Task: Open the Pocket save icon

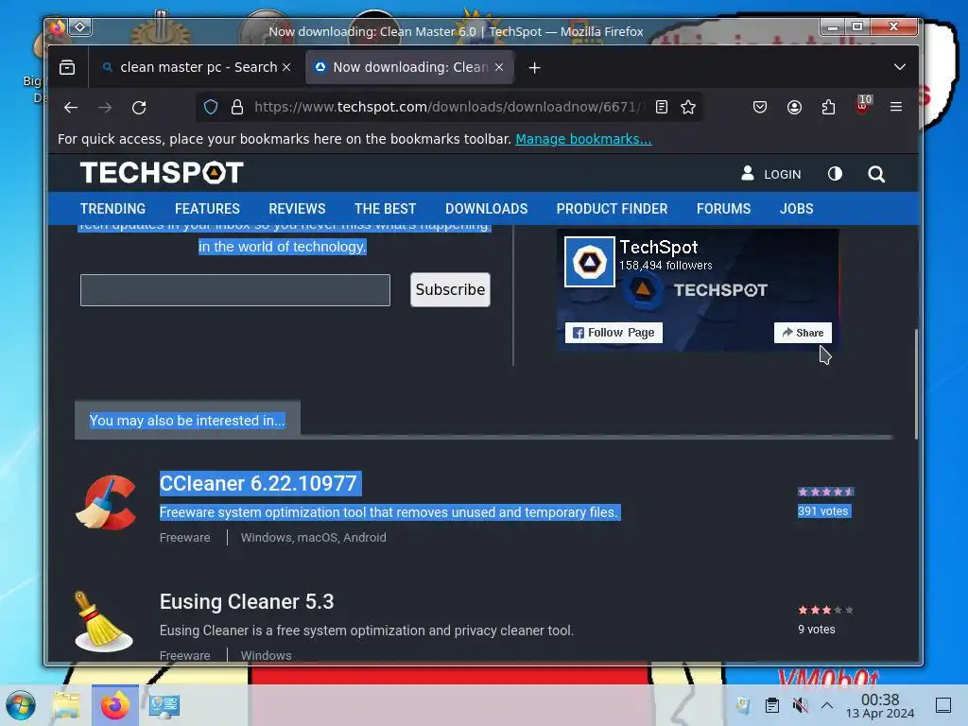Action: tap(760, 108)
